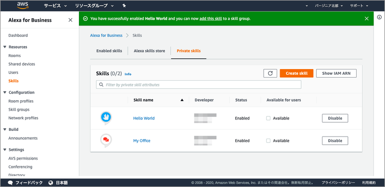Open the info panel icon

pos(379,17)
